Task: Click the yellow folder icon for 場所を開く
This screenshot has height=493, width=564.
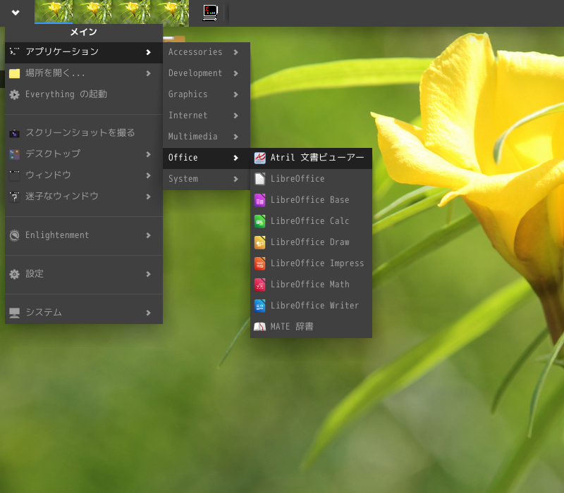Action: pyautogui.click(x=14, y=73)
